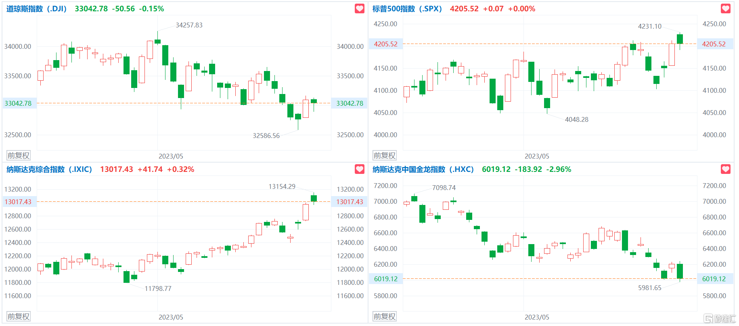Click the 7098.74 high marker on Golden Dragon chart
The width and height of the screenshot is (739, 326).
pos(444,188)
